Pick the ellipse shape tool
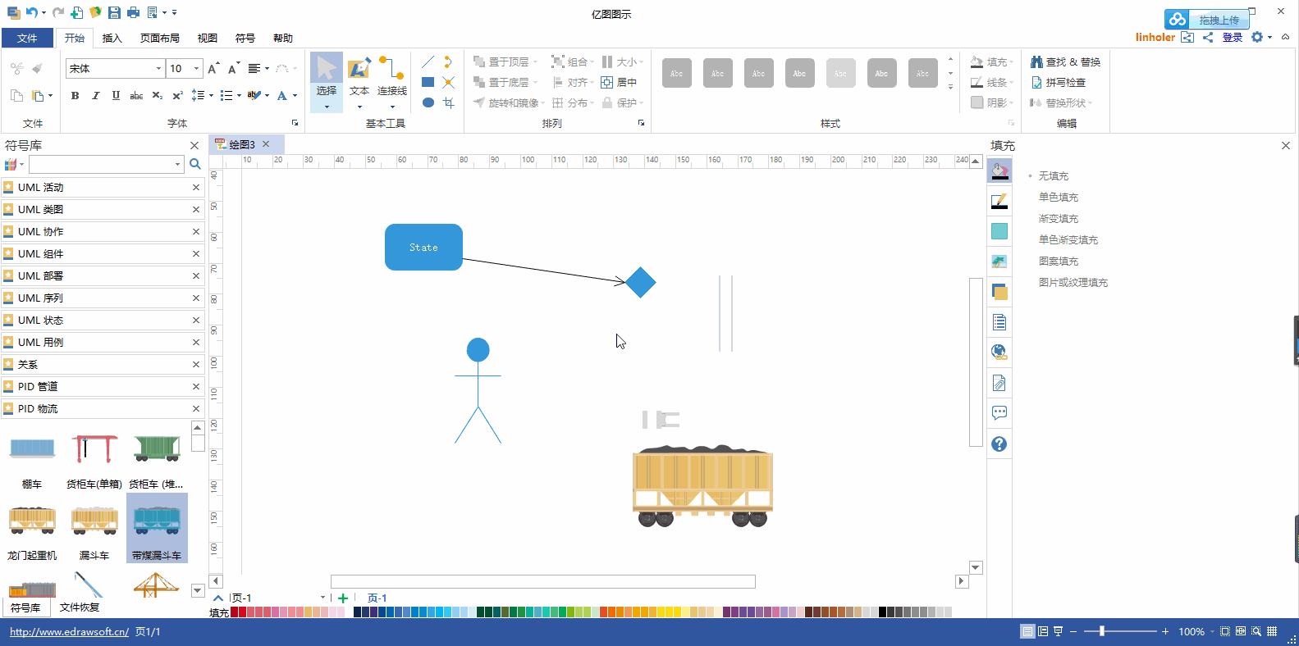Image resolution: width=1299 pixels, height=646 pixels. (x=428, y=102)
